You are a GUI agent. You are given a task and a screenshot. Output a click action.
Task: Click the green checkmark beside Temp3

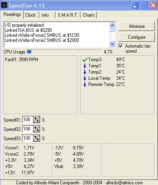pos(85,60)
